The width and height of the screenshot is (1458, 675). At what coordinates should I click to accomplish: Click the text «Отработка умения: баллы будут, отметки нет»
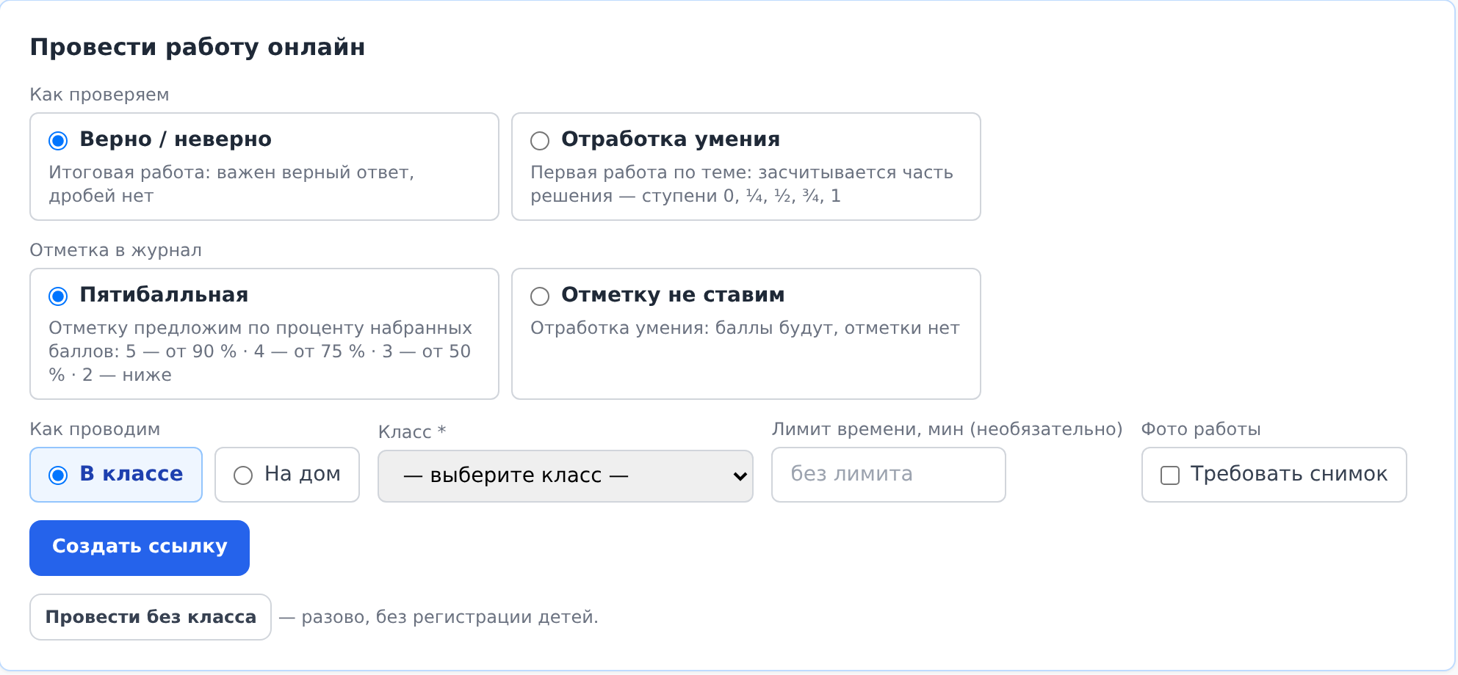click(745, 328)
